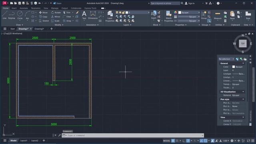Select the Polyline tool

pos(12,15)
